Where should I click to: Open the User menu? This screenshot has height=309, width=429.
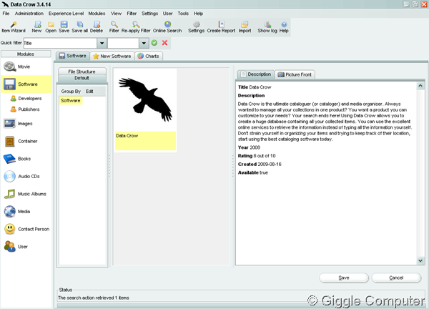(168, 14)
